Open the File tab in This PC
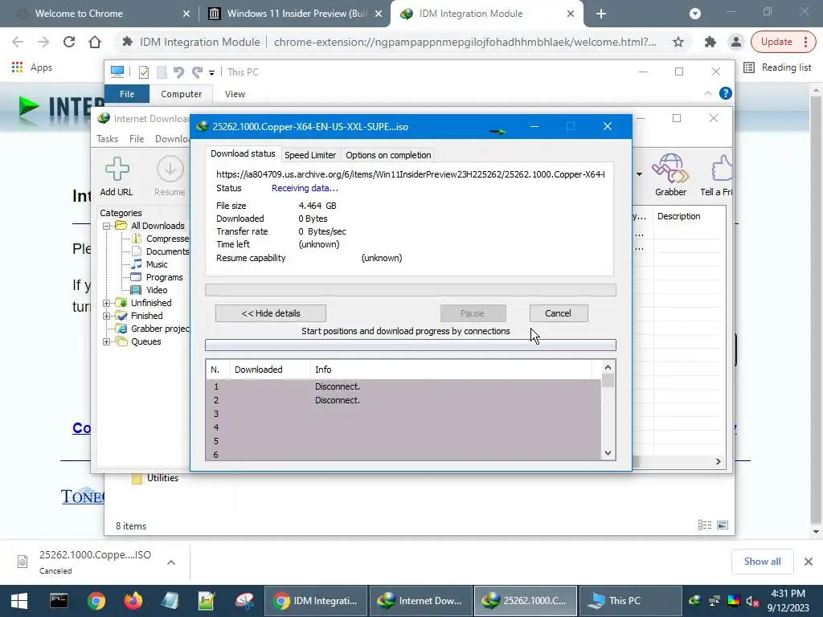 click(x=127, y=94)
